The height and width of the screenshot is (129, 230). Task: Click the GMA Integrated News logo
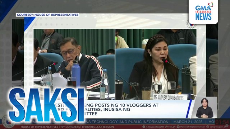(203, 11)
